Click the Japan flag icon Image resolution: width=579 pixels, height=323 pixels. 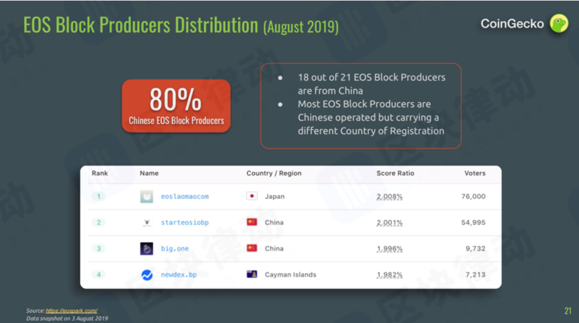click(252, 196)
